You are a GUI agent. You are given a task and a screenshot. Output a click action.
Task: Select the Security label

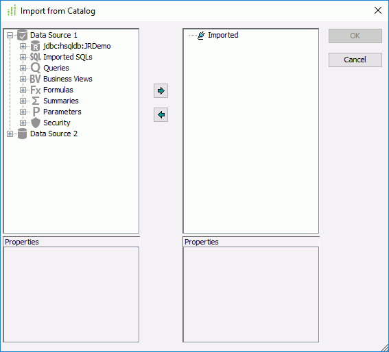[x=56, y=123]
